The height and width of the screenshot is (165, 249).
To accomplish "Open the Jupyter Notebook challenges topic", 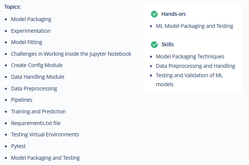I will coord(71,54).
